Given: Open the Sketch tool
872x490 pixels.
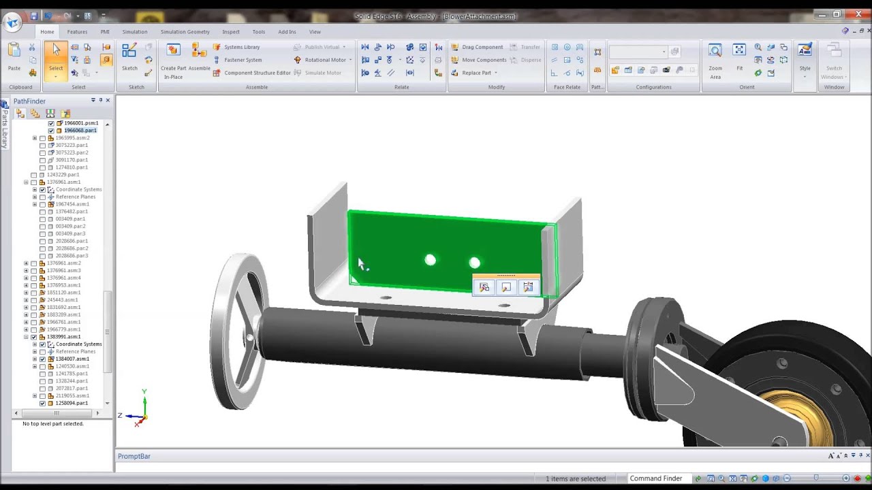Looking at the screenshot, I should coord(129,52).
